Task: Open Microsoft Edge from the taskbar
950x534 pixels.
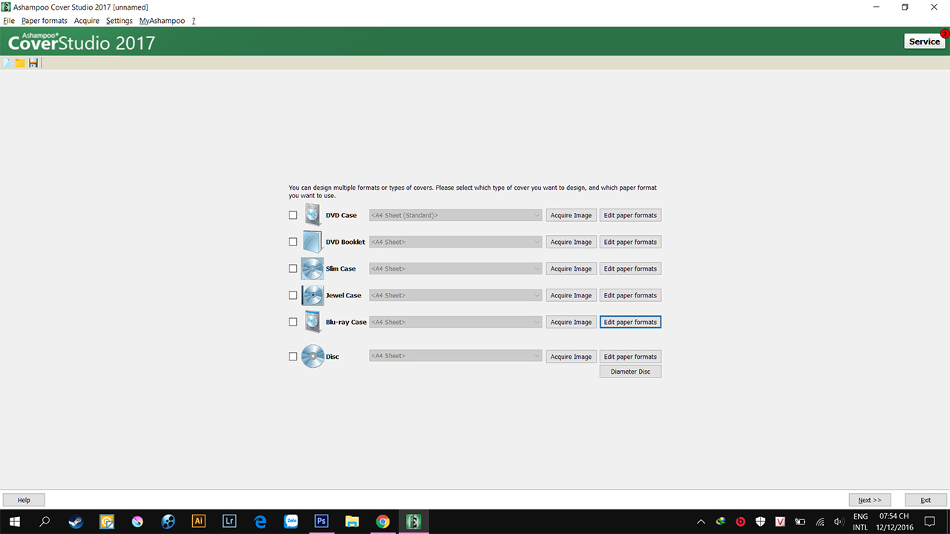Action: (260, 521)
